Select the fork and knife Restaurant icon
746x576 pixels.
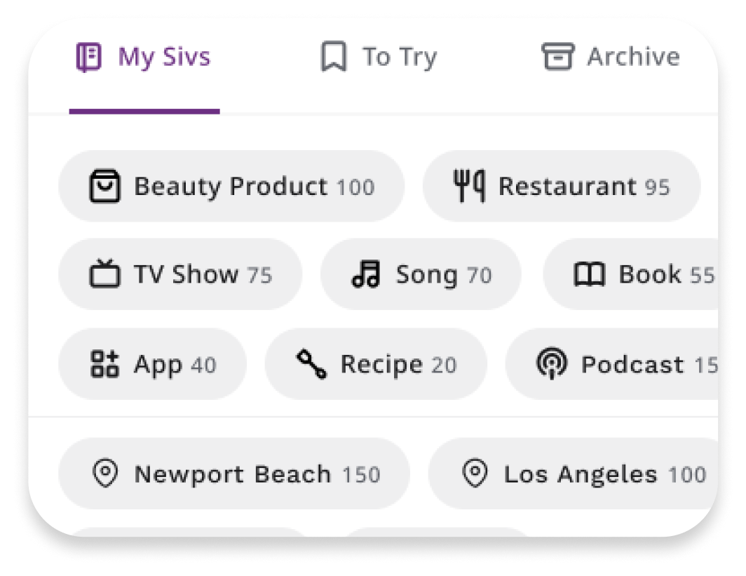tap(471, 186)
